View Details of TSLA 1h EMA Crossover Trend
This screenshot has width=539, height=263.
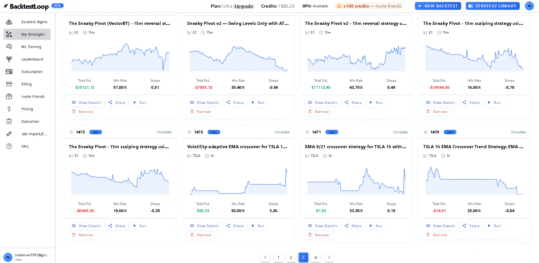(441, 226)
